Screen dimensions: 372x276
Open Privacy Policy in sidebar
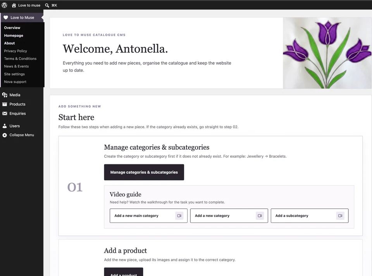[15, 51]
